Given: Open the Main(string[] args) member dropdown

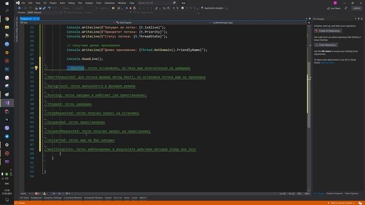Looking at the screenshot, I should pos(259,23).
